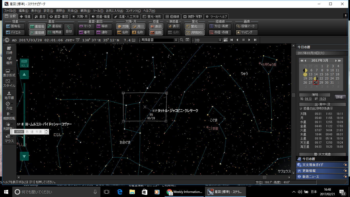Click the 詳細... details button
350x197 pixels.
[340, 97]
